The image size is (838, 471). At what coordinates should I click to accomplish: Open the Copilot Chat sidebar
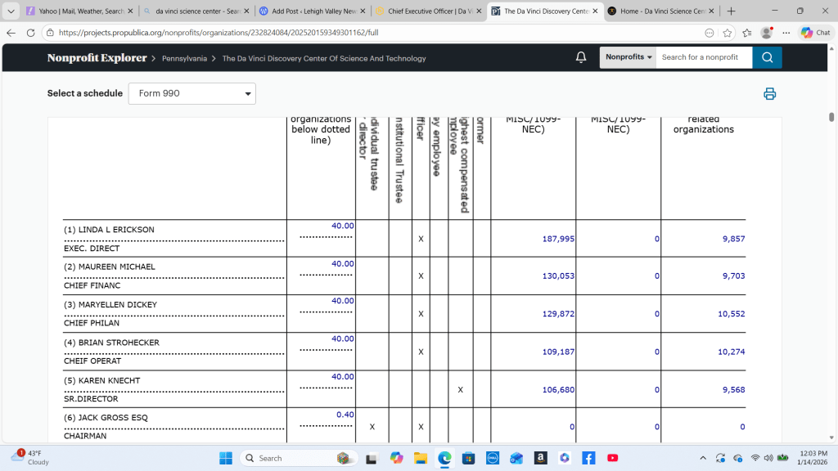click(x=815, y=33)
